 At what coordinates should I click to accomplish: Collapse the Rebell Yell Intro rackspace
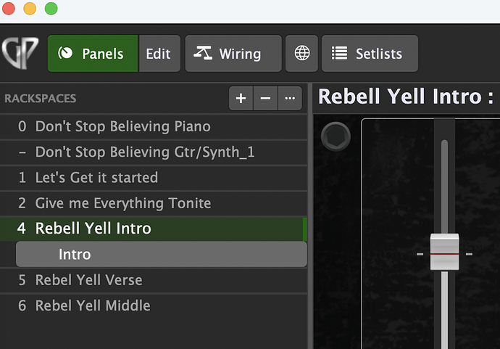coord(93,229)
